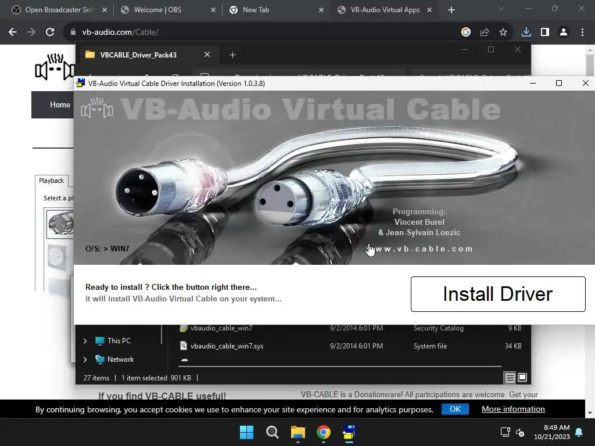Go back in Chrome with back arrow
595x446 pixels.
pyautogui.click(x=13, y=33)
